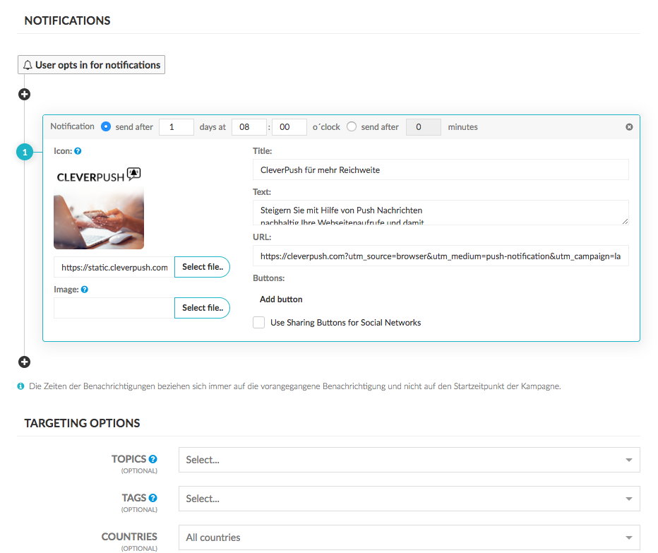
Task: Open the Tags select dropdown
Action: tap(409, 499)
